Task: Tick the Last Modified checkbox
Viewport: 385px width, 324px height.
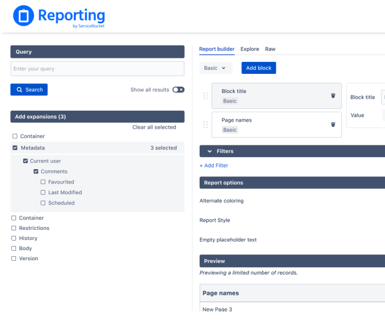Action: tap(43, 192)
